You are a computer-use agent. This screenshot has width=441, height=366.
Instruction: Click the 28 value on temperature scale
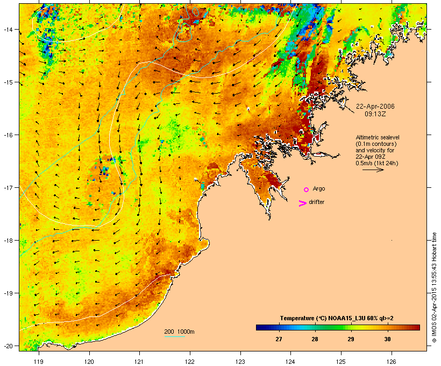315,339
